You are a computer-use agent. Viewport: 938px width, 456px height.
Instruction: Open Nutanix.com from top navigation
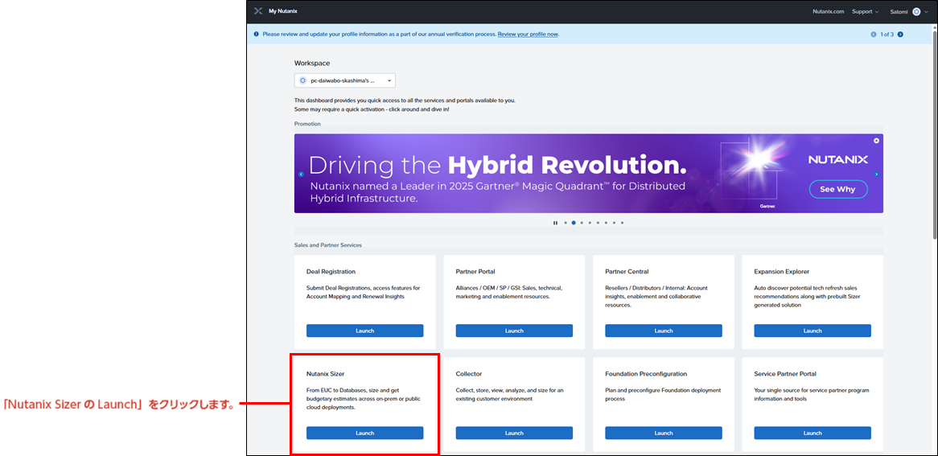pos(828,11)
